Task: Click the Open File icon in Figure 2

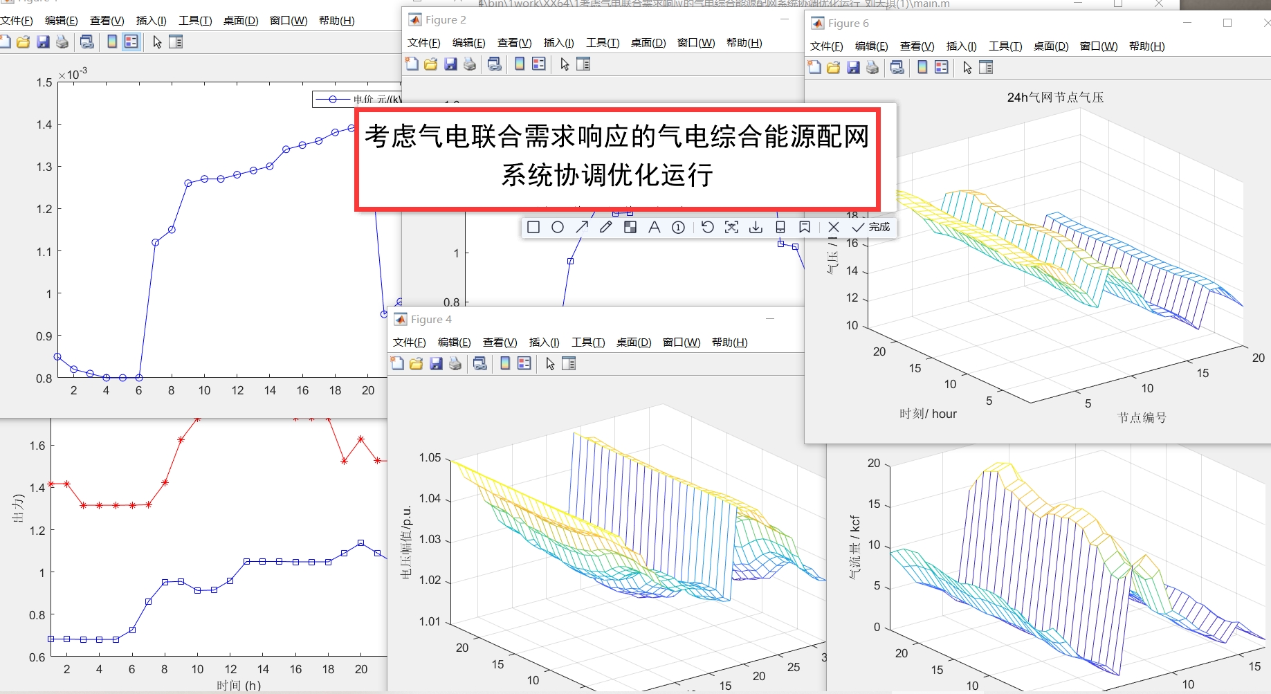Action: (x=431, y=64)
